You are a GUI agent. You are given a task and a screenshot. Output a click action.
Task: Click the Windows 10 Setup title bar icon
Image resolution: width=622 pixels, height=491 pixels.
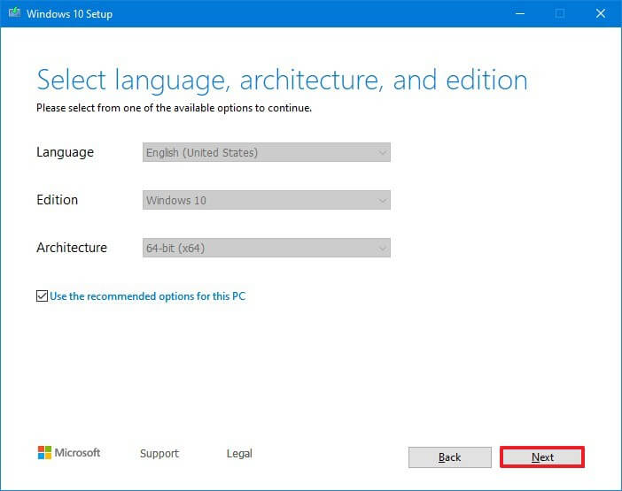pyautogui.click(x=16, y=14)
